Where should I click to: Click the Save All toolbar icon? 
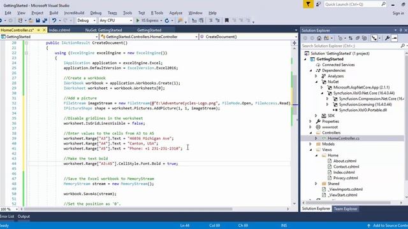[x=45, y=20]
